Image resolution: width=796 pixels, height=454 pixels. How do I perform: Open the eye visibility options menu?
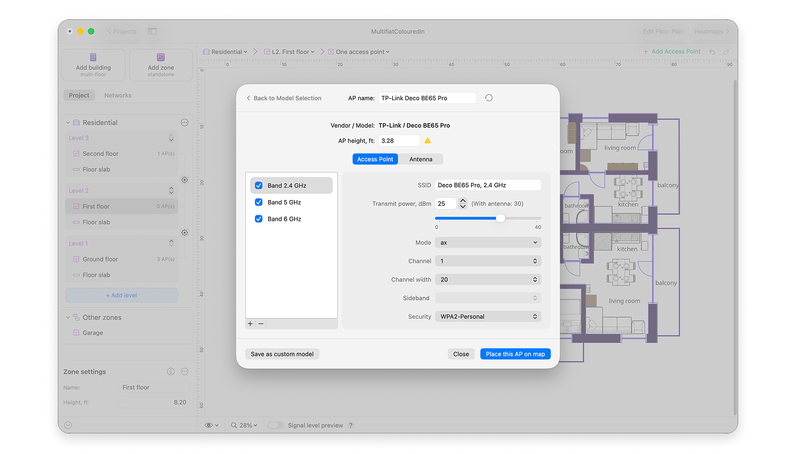211,425
